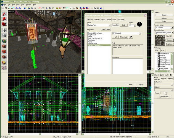Open the CP_Undead value dropdown
This screenshot has height=138, width=174.
tap(140, 33)
